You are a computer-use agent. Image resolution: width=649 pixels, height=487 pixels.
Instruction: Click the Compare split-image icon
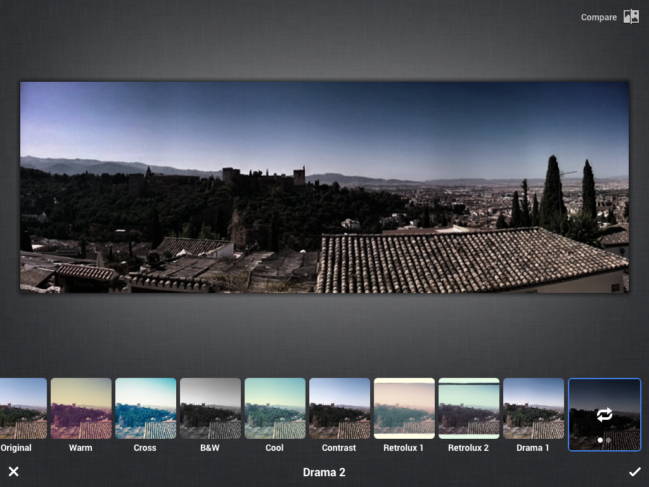coord(631,17)
